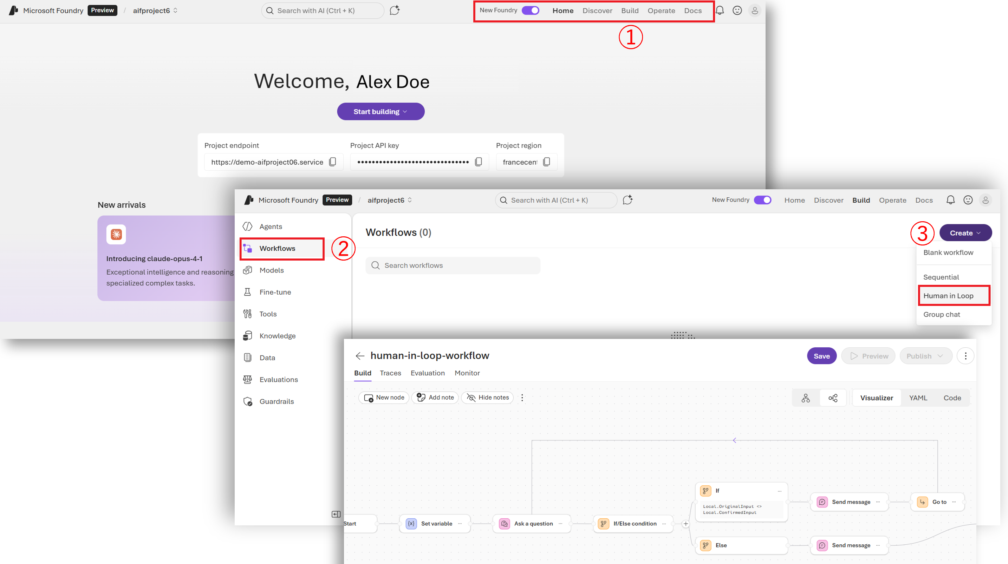Expand the Start building dropdown
1008x564 pixels.
[x=381, y=111]
